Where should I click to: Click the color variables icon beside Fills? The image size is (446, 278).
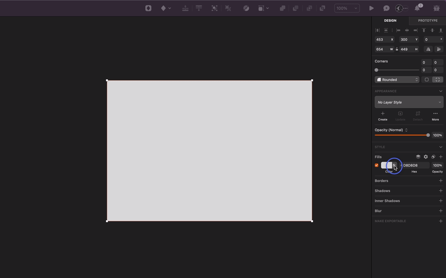click(x=433, y=157)
